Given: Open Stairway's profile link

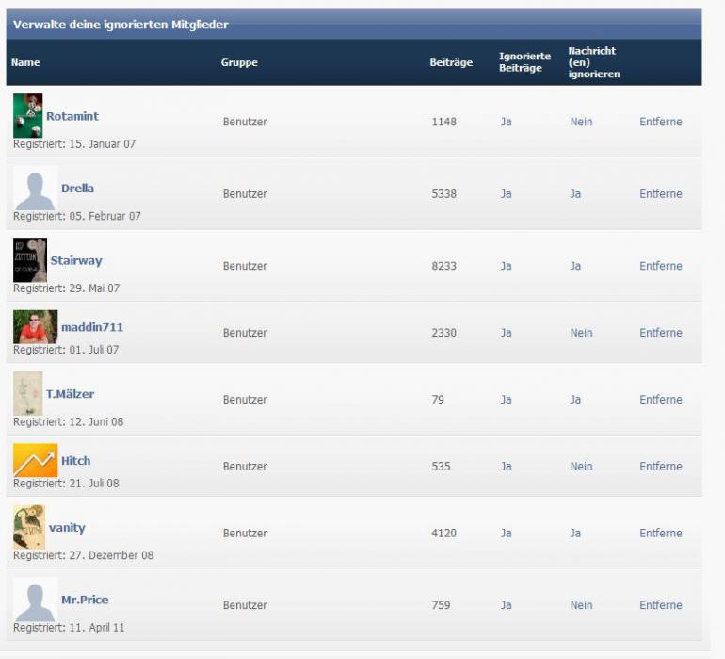Looking at the screenshot, I should 76,261.
